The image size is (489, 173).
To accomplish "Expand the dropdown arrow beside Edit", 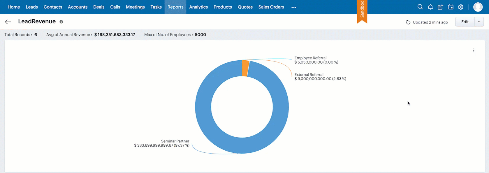I will (479, 22).
